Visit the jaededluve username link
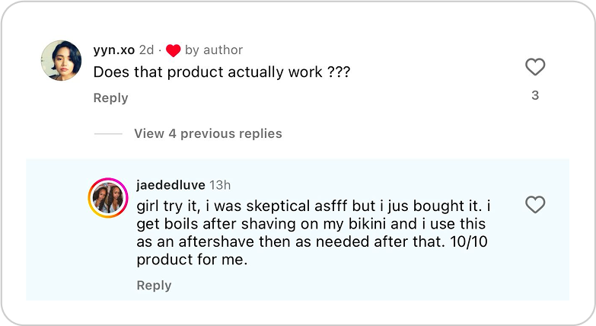 coord(171,184)
